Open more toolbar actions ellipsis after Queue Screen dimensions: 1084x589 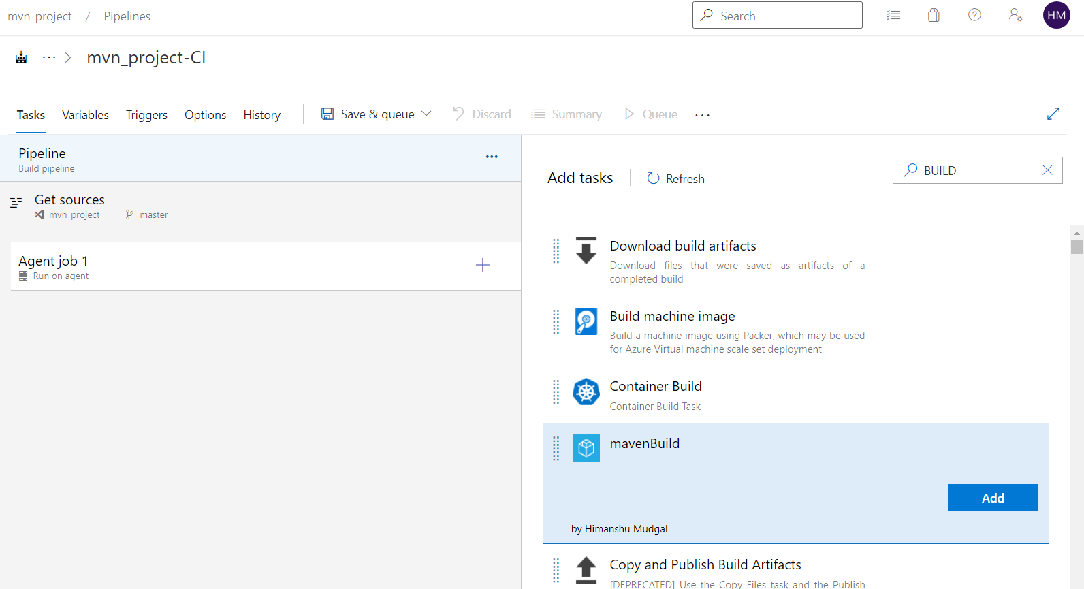pos(702,115)
